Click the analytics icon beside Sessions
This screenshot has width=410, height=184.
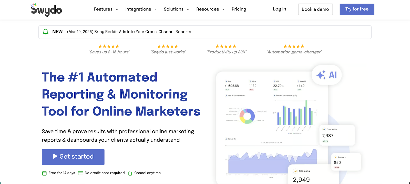295,171
